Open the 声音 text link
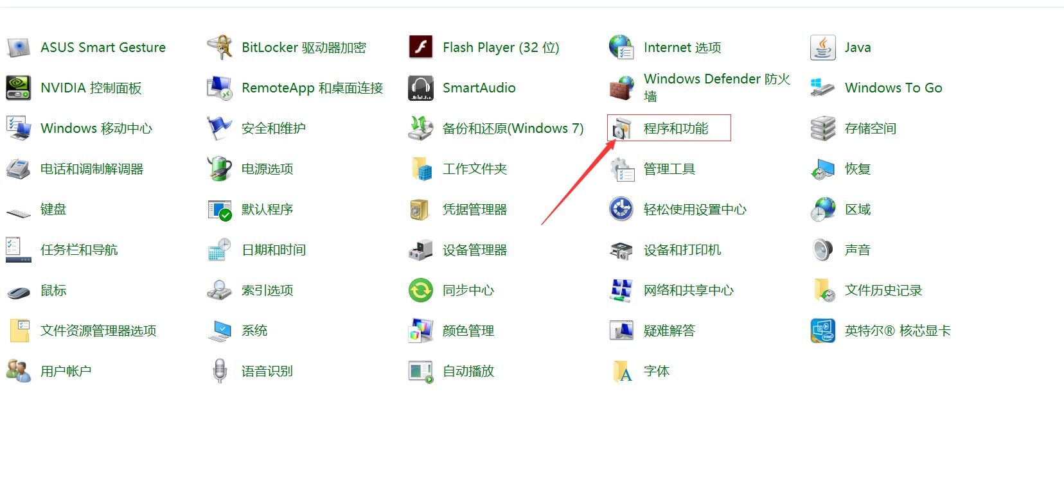The height and width of the screenshot is (477, 1064). [858, 250]
